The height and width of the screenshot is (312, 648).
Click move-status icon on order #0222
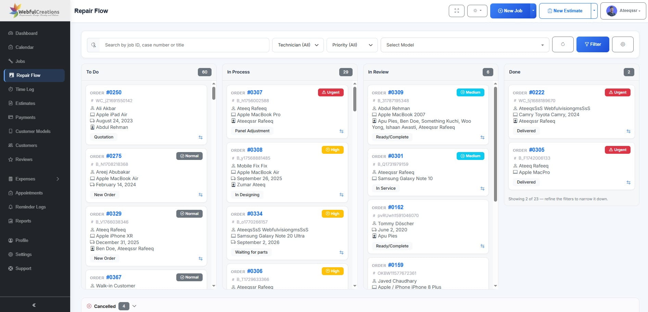point(628,131)
